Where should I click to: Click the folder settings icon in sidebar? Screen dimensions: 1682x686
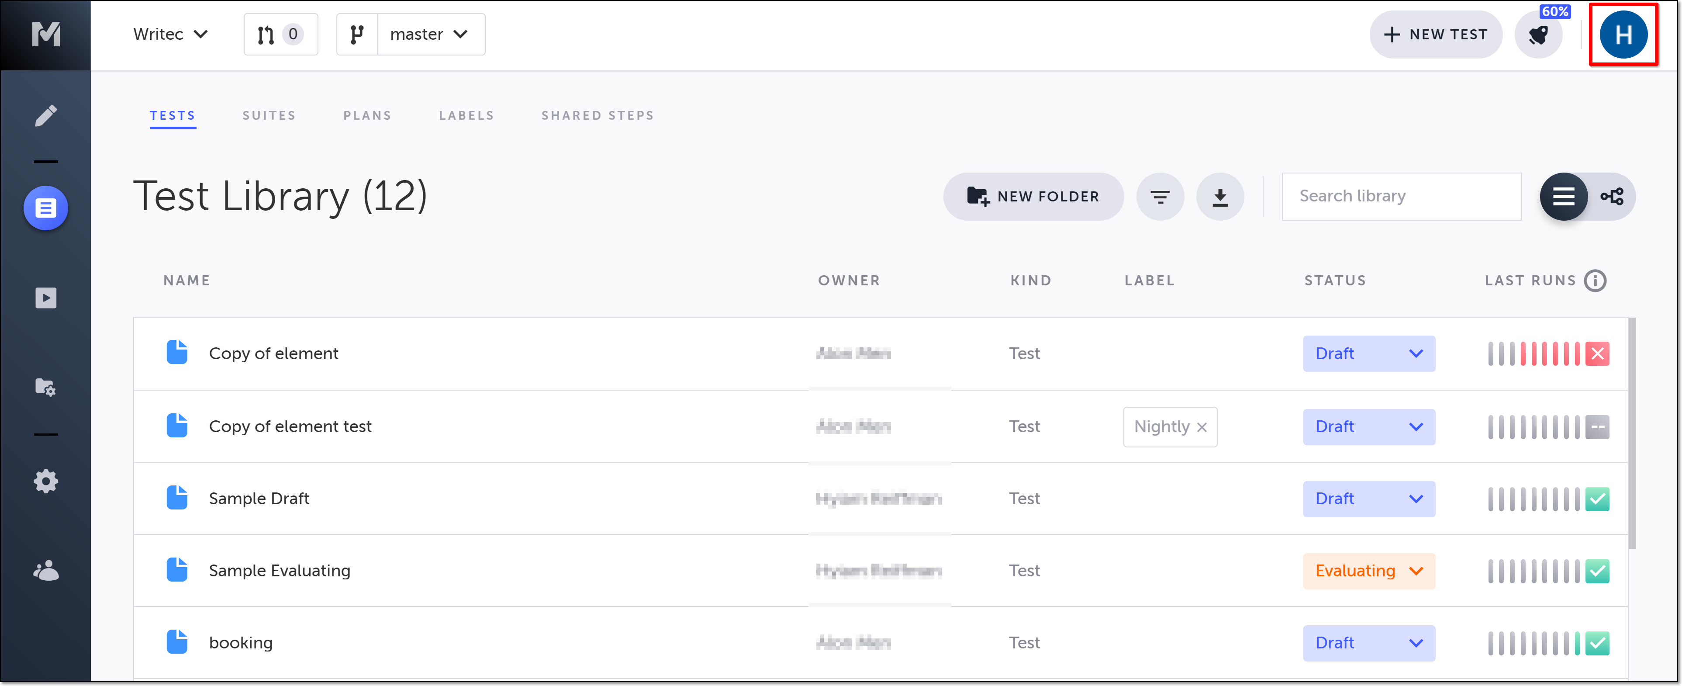tap(46, 388)
